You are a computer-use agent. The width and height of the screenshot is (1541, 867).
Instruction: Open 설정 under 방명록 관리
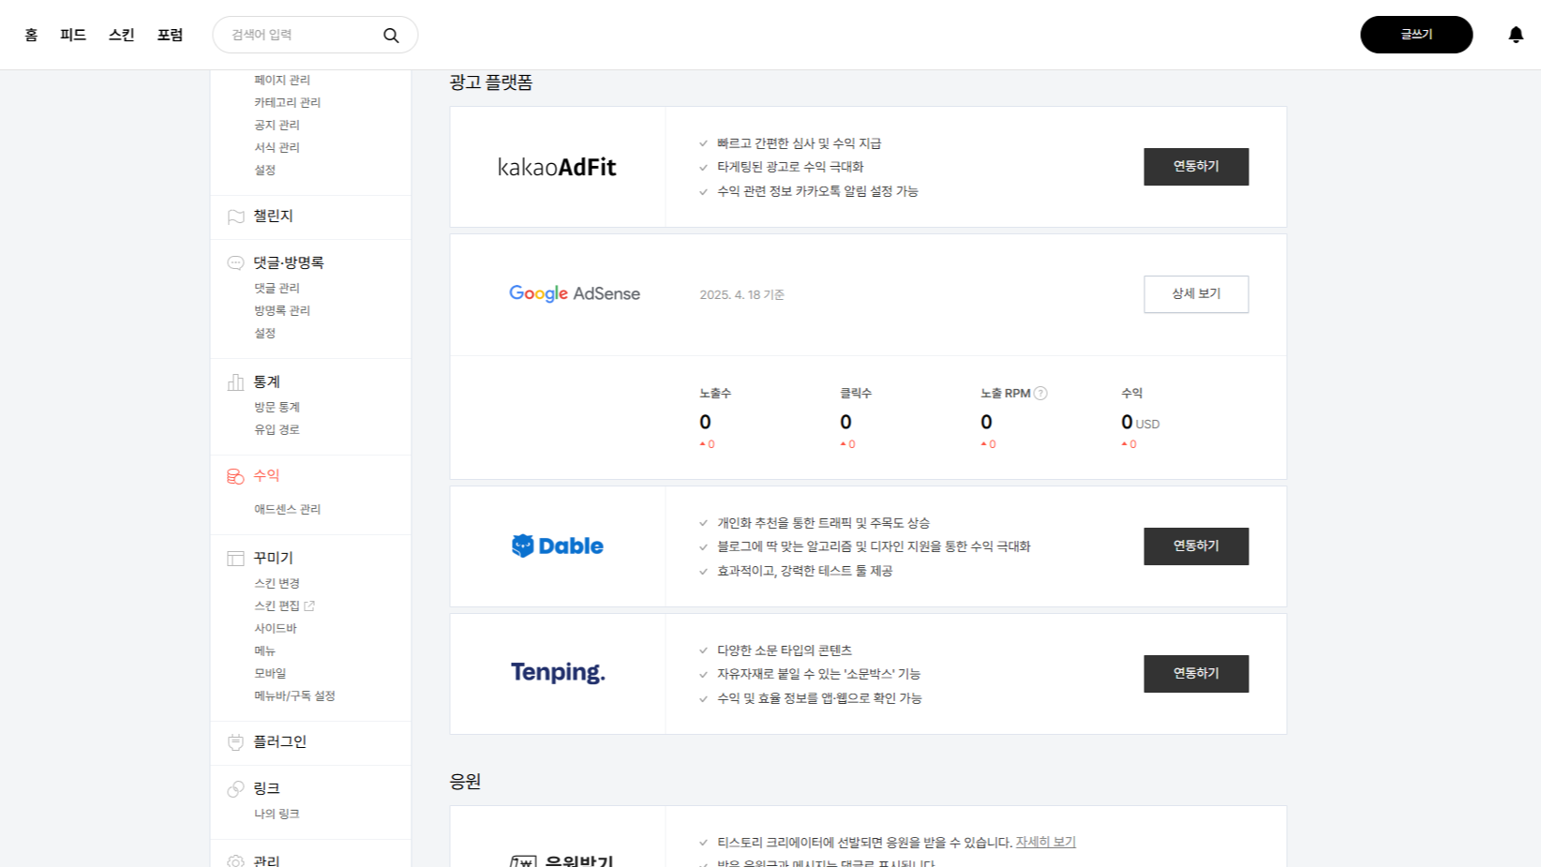[265, 334]
